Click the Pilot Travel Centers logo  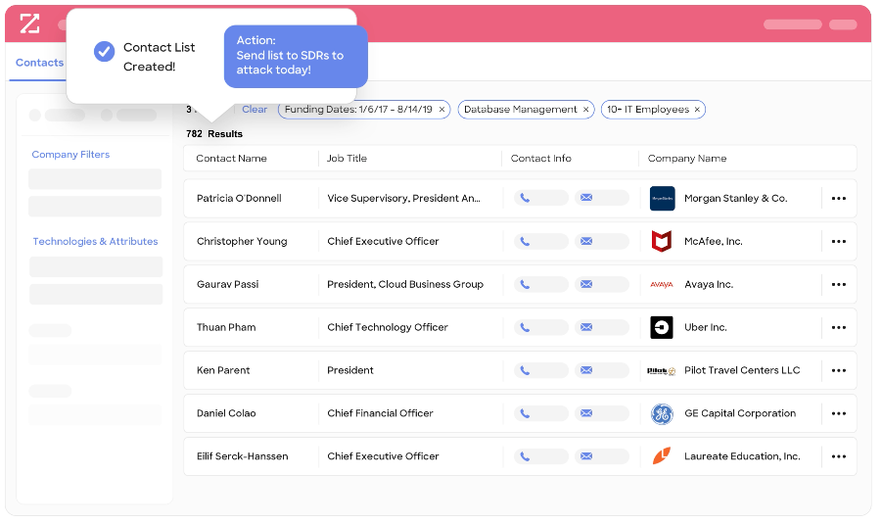click(x=662, y=371)
